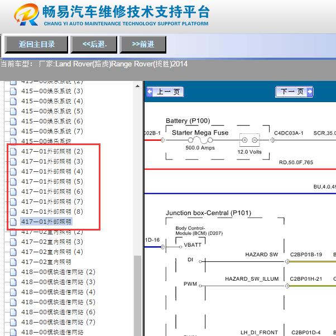Open 418—00模块通信网络 (7) diagram
The image size is (336, 336).
58,323
